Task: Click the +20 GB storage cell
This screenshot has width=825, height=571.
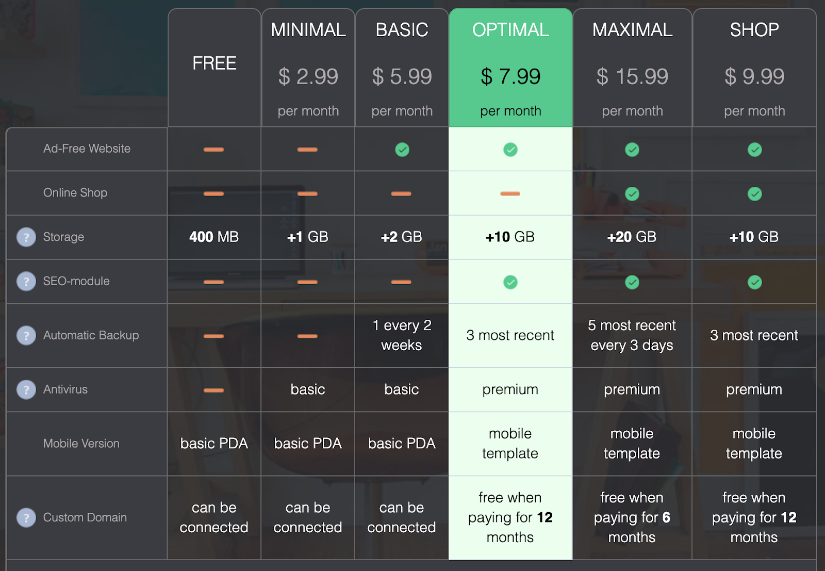Action: pos(632,237)
